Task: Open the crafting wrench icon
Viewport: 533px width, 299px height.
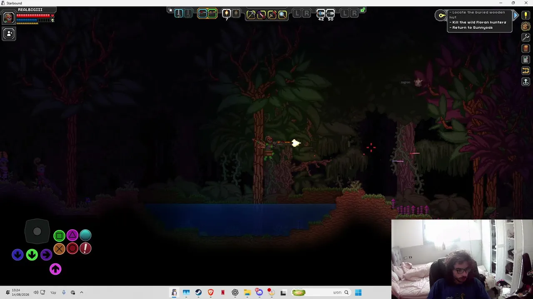Action: (526, 37)
